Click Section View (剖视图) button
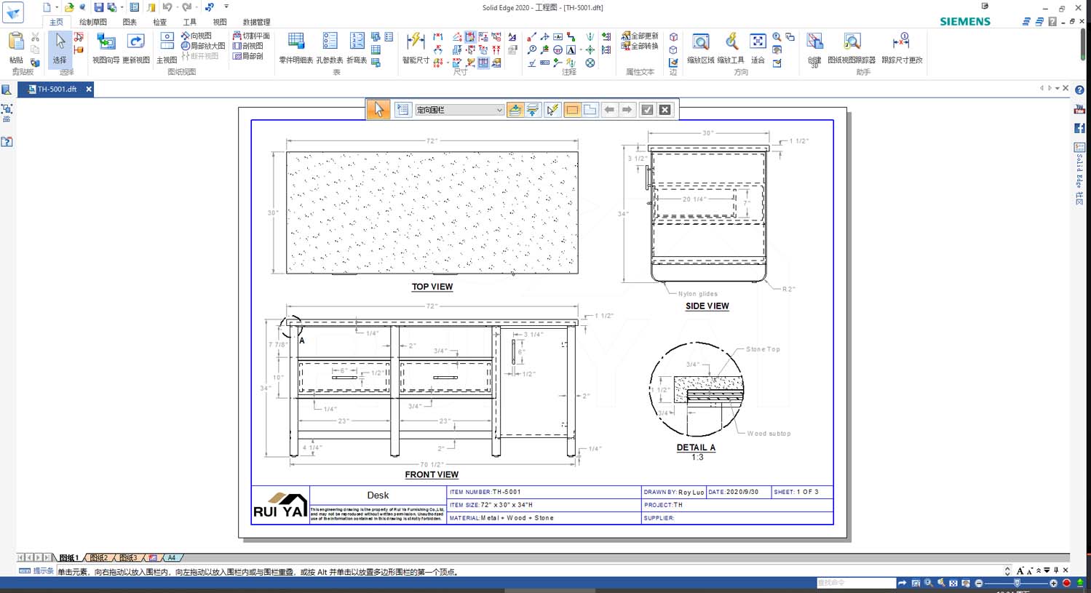Screen dimensions: 1091x593 click(x=247, y=46)
